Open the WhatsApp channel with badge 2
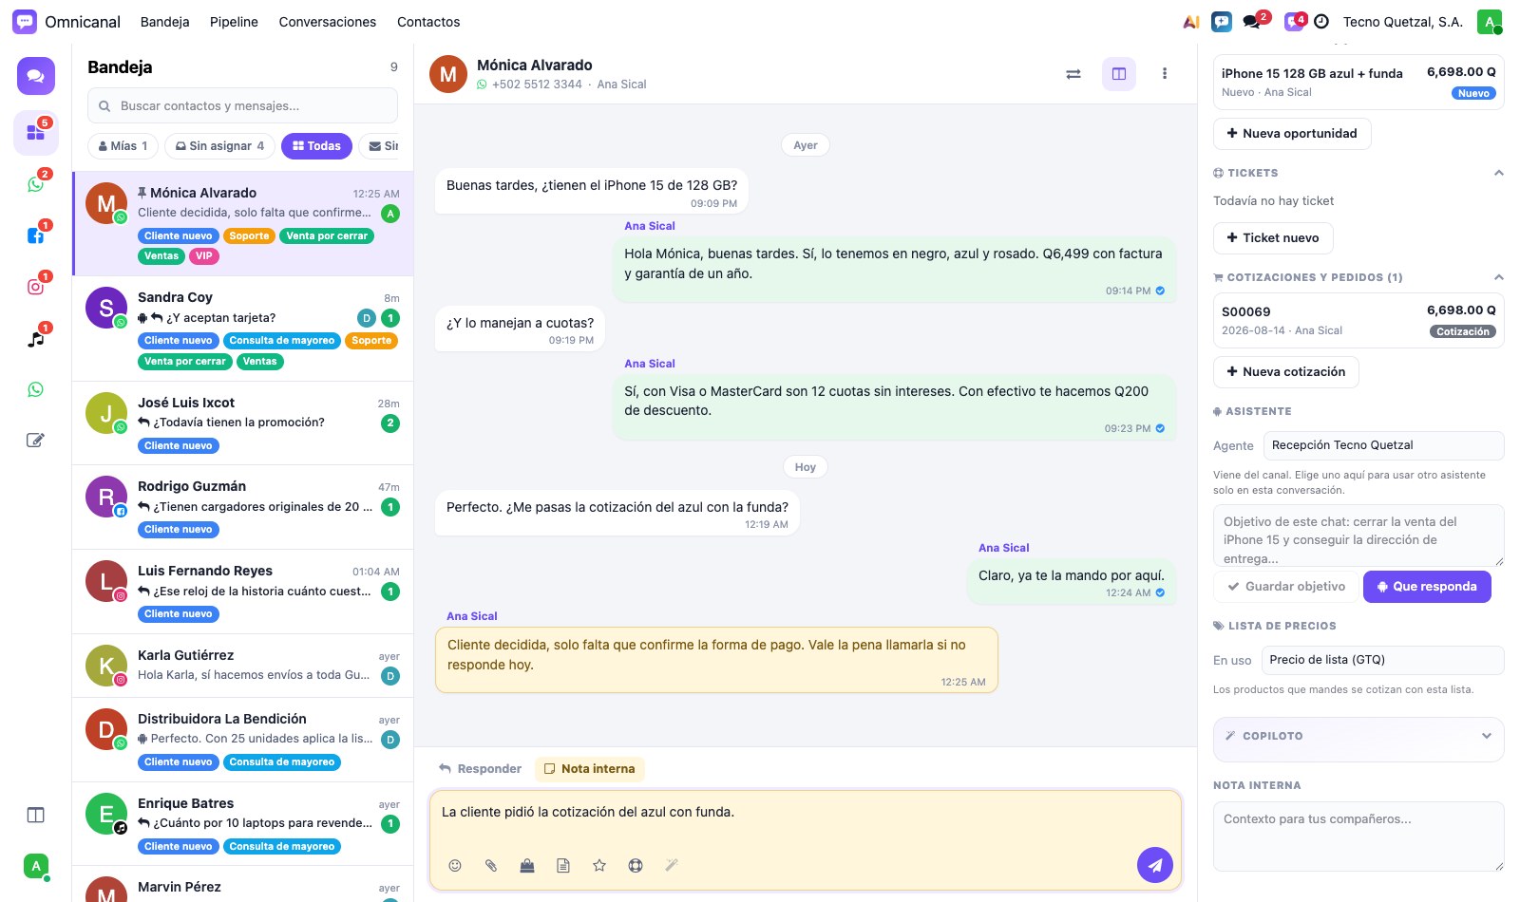The width and height of the screenshot is (1520, 902). point(36,184)
